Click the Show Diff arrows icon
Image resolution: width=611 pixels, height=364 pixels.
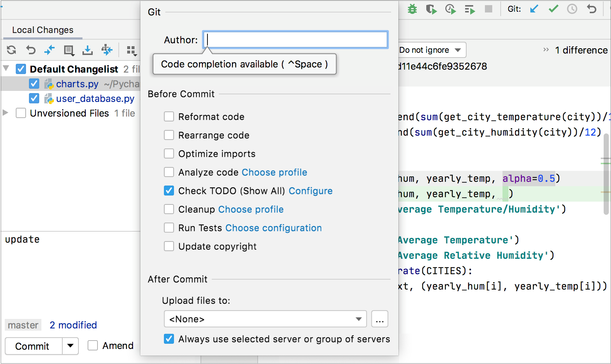point(49,50)
